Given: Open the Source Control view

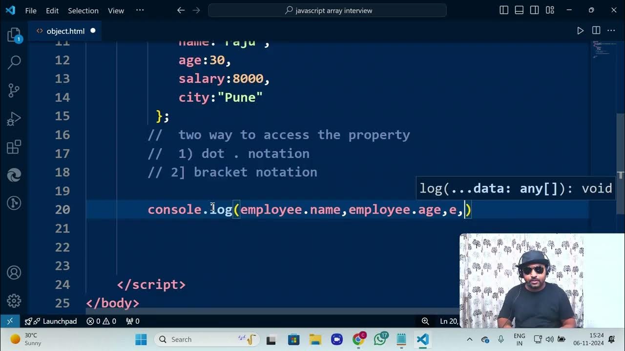Looking at the screenshot, I should (14, 90).
